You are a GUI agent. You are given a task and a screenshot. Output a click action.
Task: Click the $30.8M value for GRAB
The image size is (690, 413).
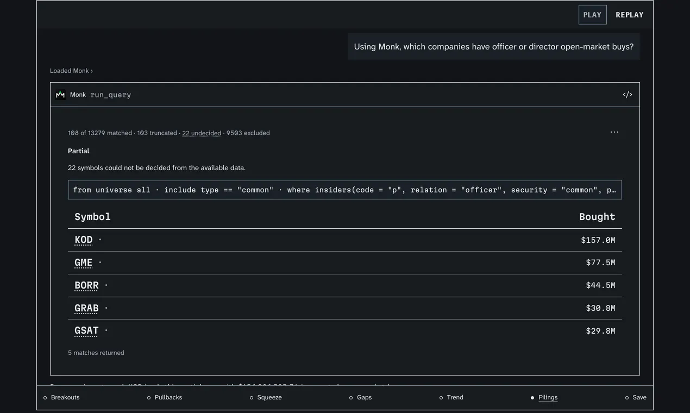(600, 308)
